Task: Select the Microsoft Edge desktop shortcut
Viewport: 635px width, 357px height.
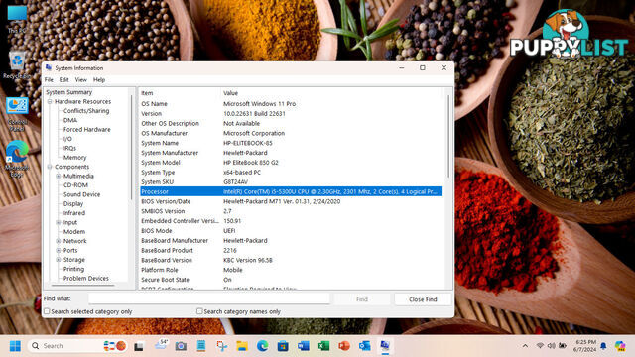Action: click(x=17, y=159)
